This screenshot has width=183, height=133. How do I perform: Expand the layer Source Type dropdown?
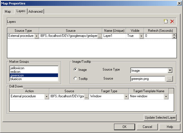tap(36, 36)
